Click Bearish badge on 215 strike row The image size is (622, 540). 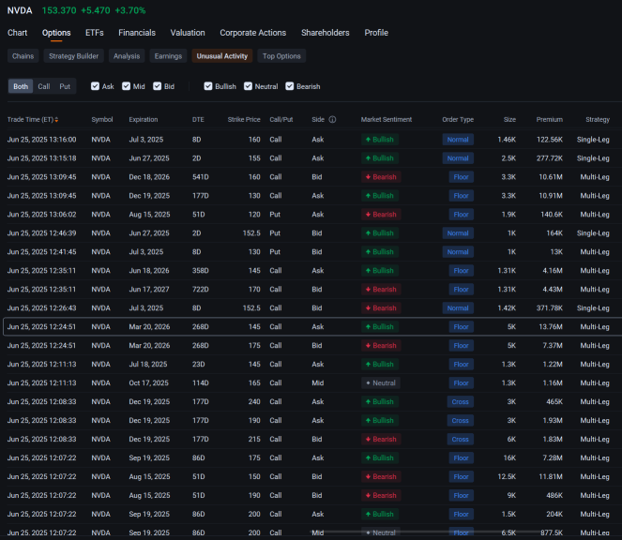[381, 440]
